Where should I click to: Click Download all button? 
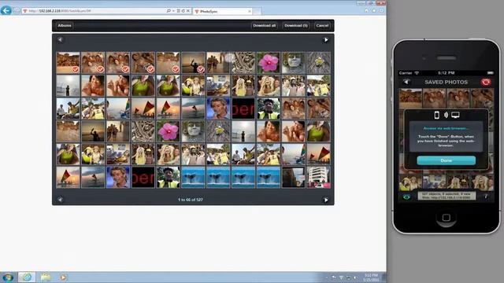265,26
